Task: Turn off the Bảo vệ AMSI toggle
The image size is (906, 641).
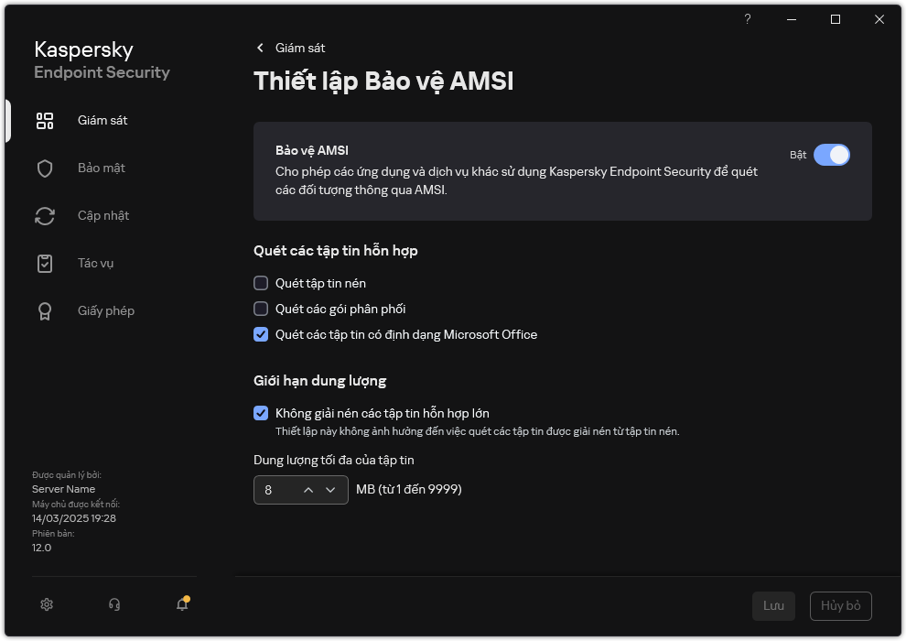Action: pos(831,155)
